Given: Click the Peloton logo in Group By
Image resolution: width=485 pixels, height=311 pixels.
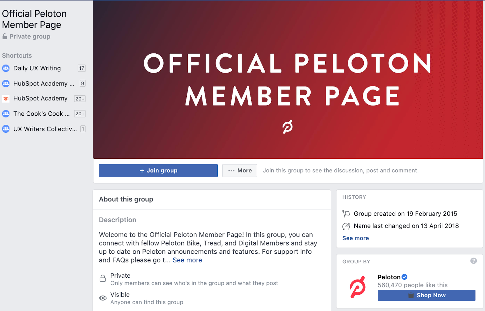Looking at the screenshot, I should 358,287.
